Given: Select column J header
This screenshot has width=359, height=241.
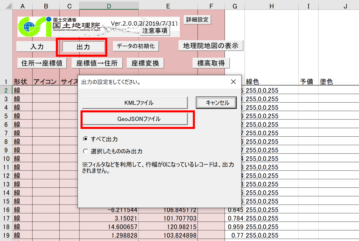Looking at the screenshot, I should [x=339, y=6].
